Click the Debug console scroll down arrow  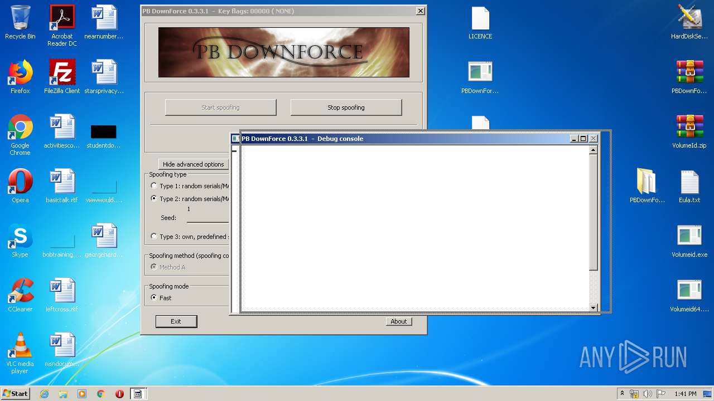pos(593,307)
